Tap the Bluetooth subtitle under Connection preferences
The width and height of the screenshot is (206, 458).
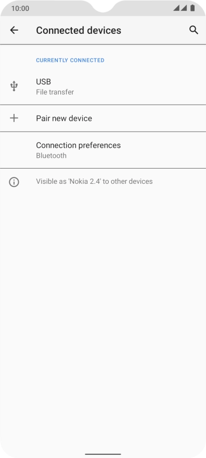pos(51,156)
